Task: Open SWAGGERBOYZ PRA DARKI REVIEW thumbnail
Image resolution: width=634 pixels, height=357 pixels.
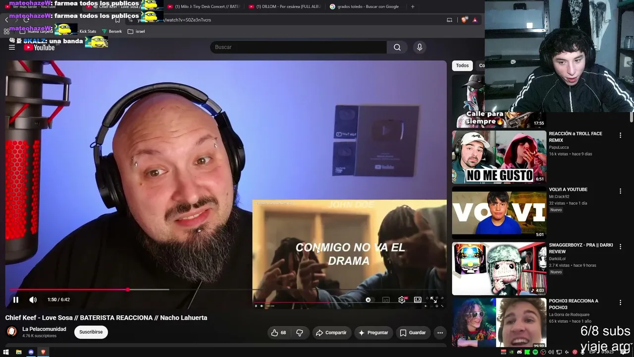Action: click(499, 269)
